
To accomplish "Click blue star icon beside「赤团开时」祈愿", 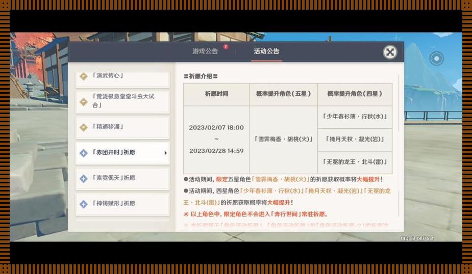I will (x=84, y=153).
